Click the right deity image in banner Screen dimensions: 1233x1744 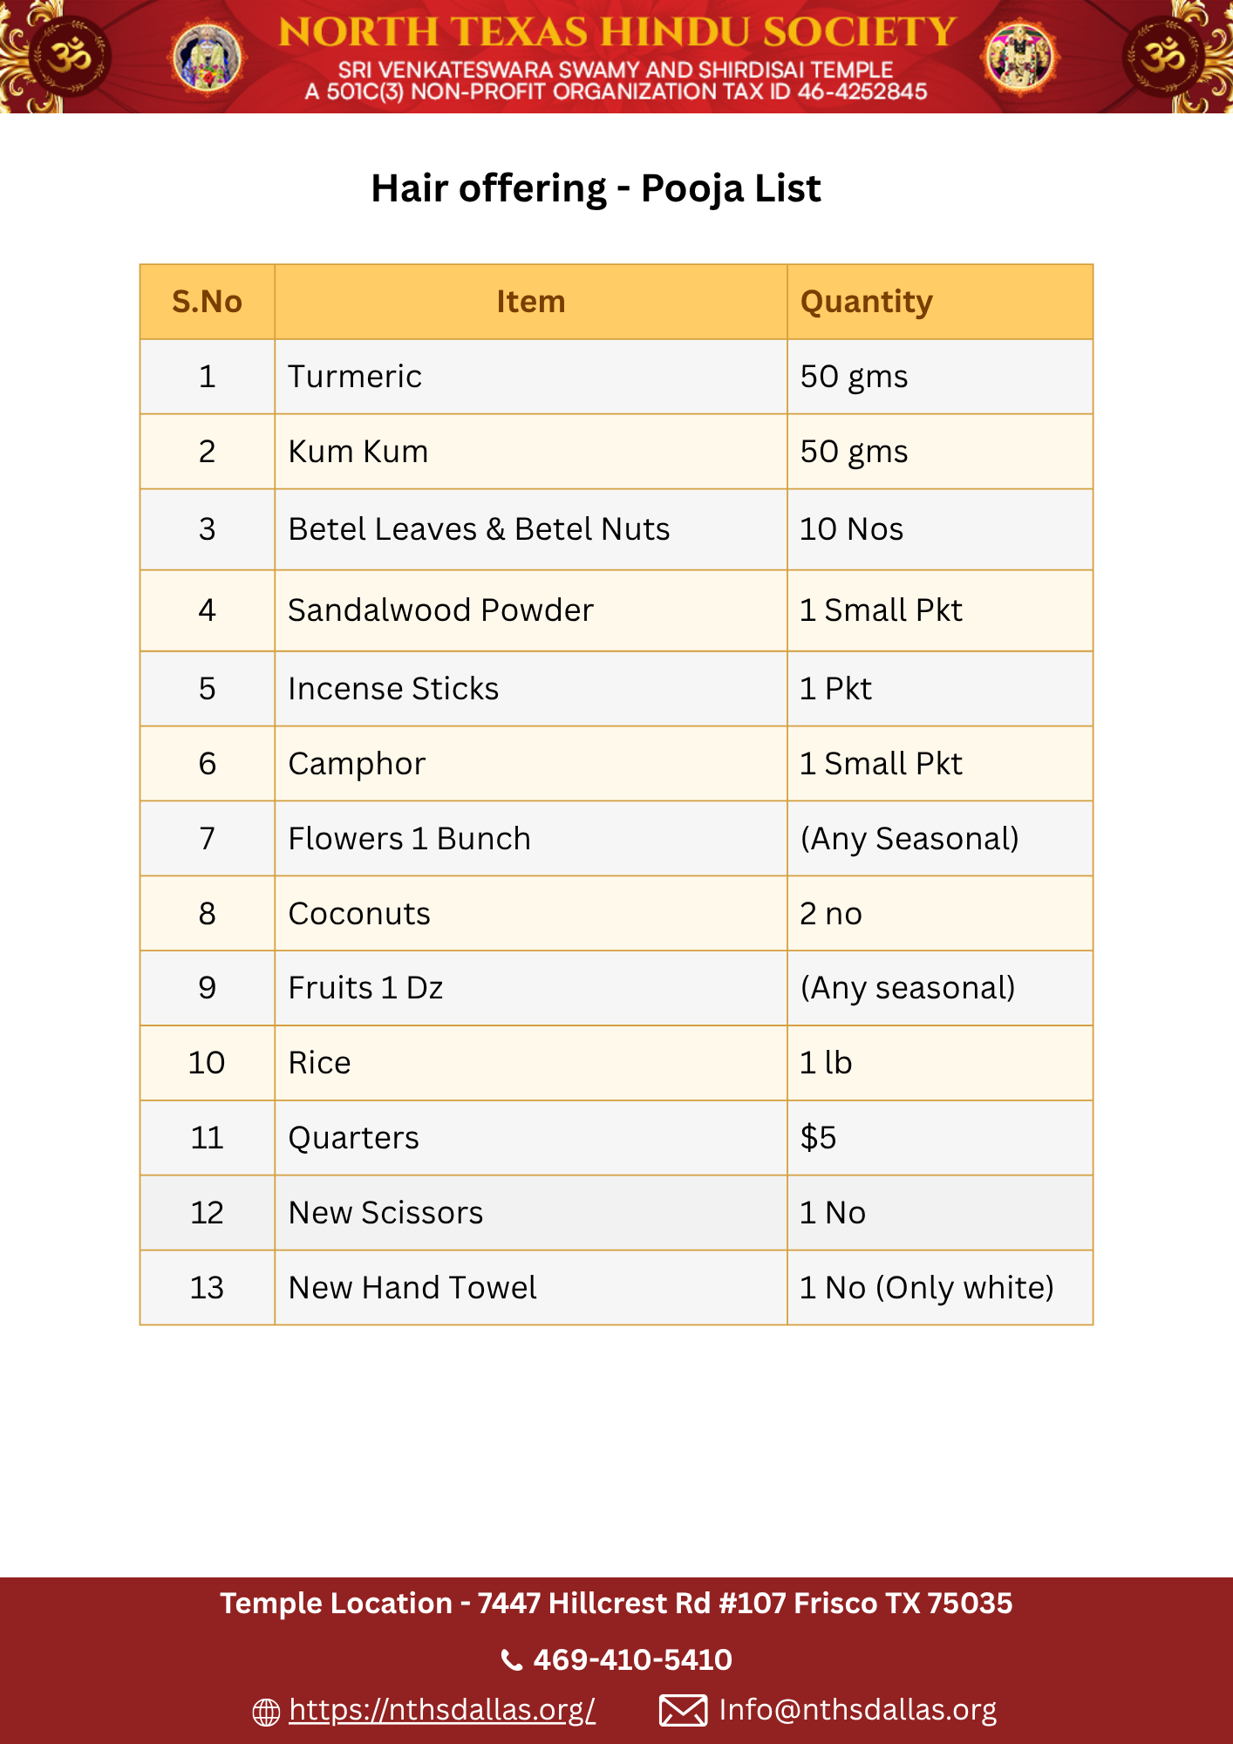point(1019,57)
